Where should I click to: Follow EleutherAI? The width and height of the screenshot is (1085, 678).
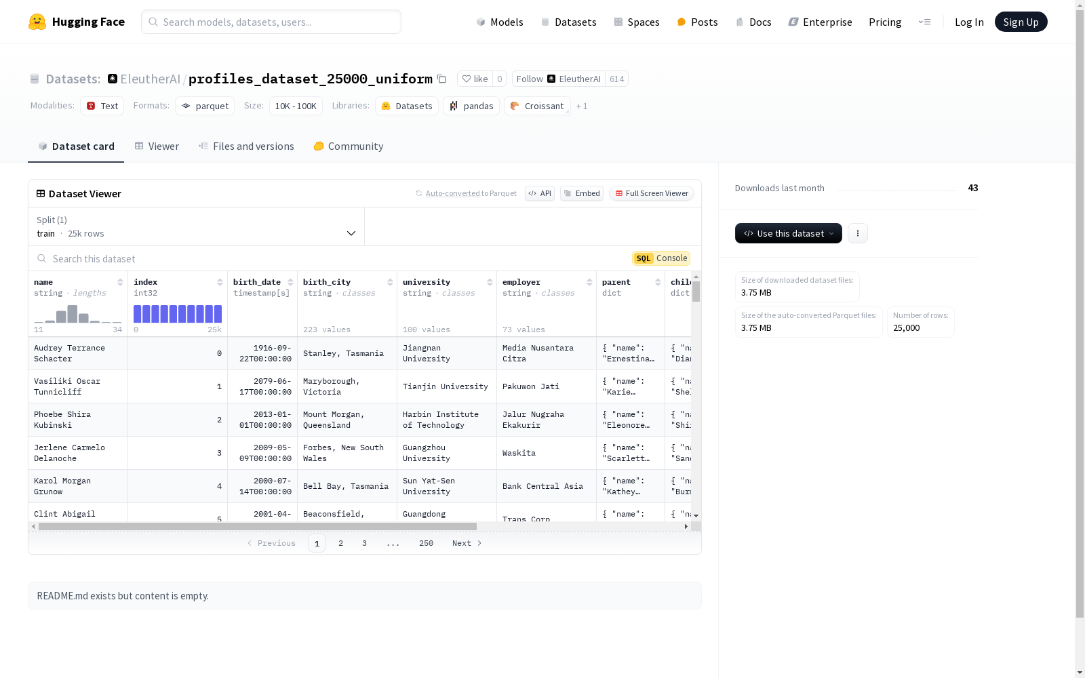(558, 79)
